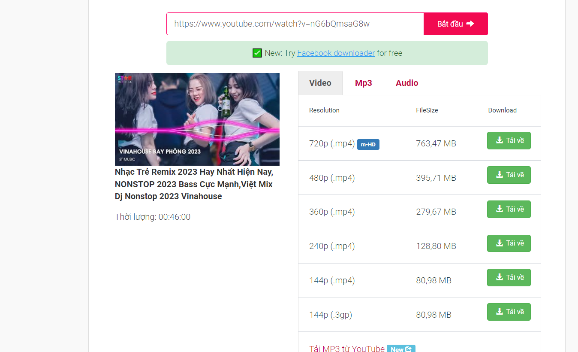Viewport: 578px width, 352px height.
Task: Click the green checkmark emoji in the banner
Action: coord(256,53)
